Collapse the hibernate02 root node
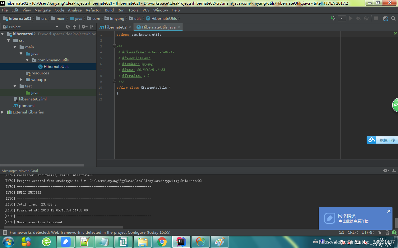Image resolution: width=398 pixels, height=248 pixels. coord(2,34)
